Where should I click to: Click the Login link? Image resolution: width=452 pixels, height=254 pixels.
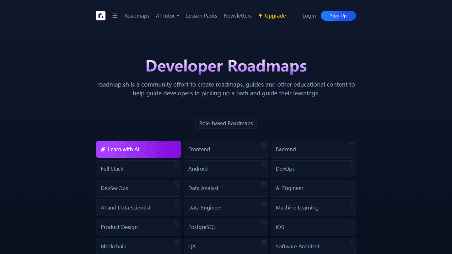point(309,16)
